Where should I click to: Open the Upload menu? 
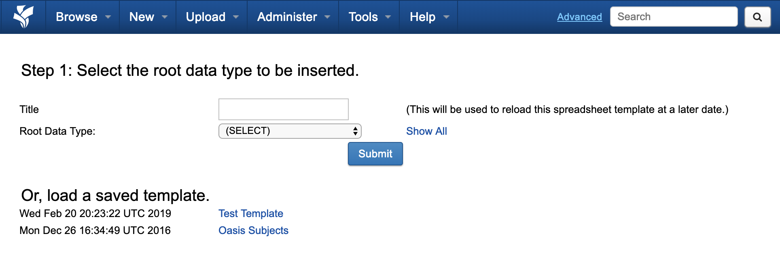tap(206, 17)
